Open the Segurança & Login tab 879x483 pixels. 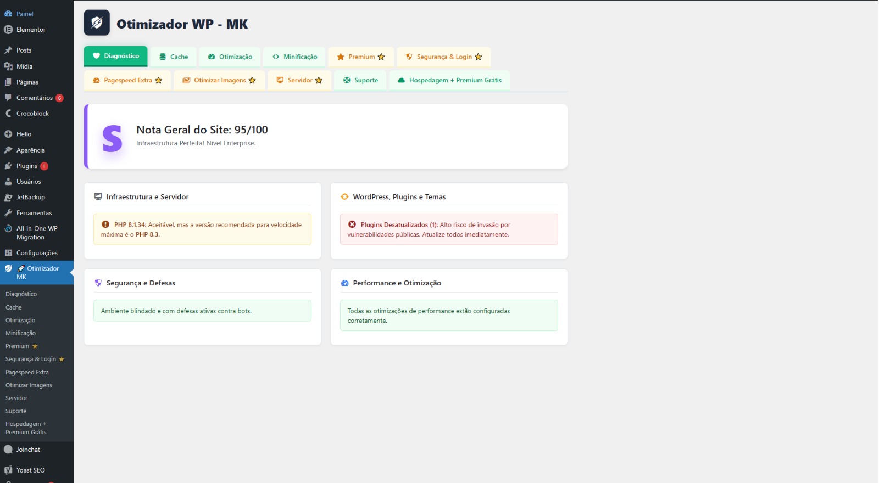tap(444, 57)
